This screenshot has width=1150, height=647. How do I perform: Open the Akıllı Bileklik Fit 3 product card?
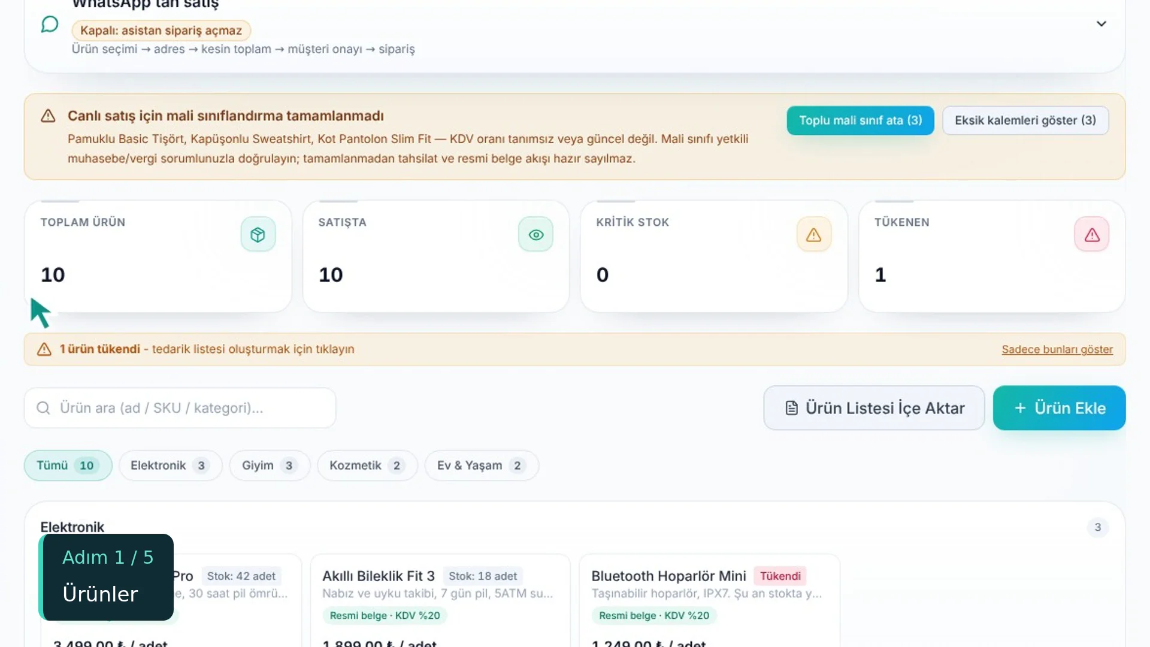(x=440, y=600)
